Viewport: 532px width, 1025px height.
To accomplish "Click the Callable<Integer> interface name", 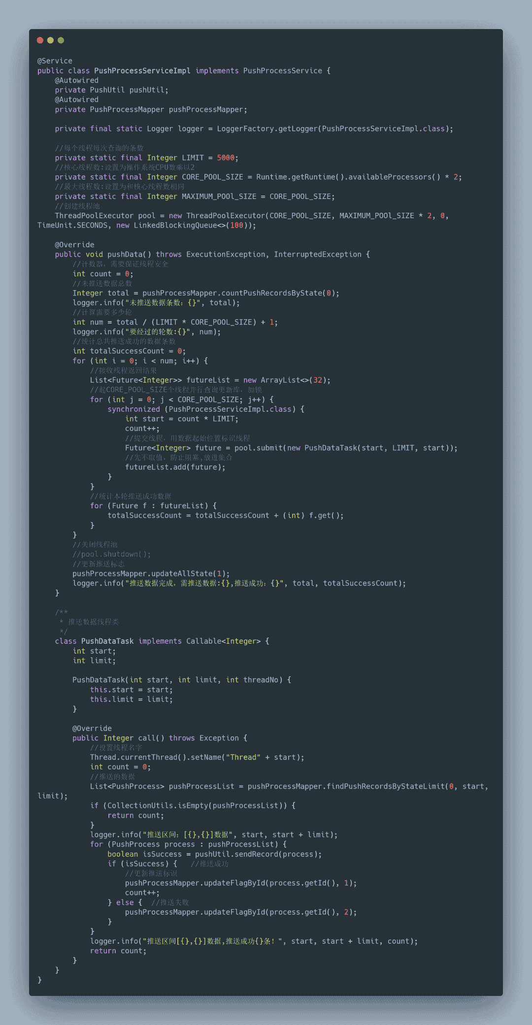I will (x=223, y=641).
